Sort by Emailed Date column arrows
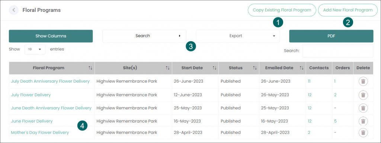 click(301, 68)
